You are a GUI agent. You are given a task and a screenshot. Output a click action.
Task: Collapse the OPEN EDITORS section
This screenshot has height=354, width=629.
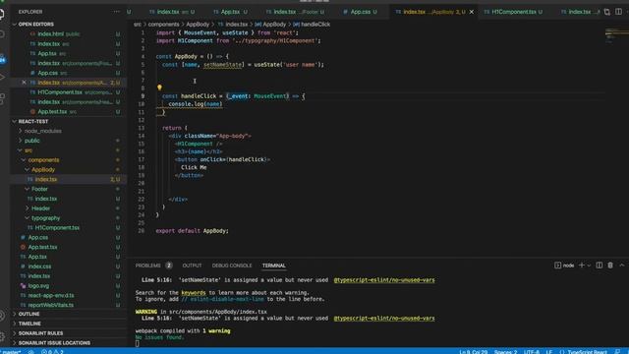point(36,24)
